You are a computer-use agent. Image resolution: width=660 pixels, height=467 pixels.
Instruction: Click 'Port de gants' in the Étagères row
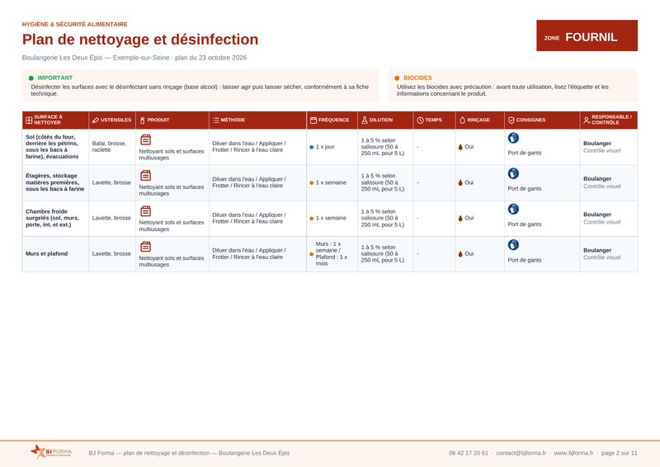tap(525, 189)
